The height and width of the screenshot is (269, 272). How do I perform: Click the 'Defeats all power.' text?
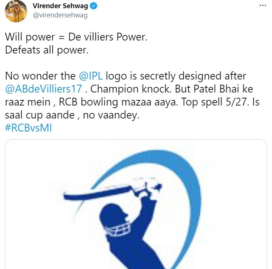(47, 50)
